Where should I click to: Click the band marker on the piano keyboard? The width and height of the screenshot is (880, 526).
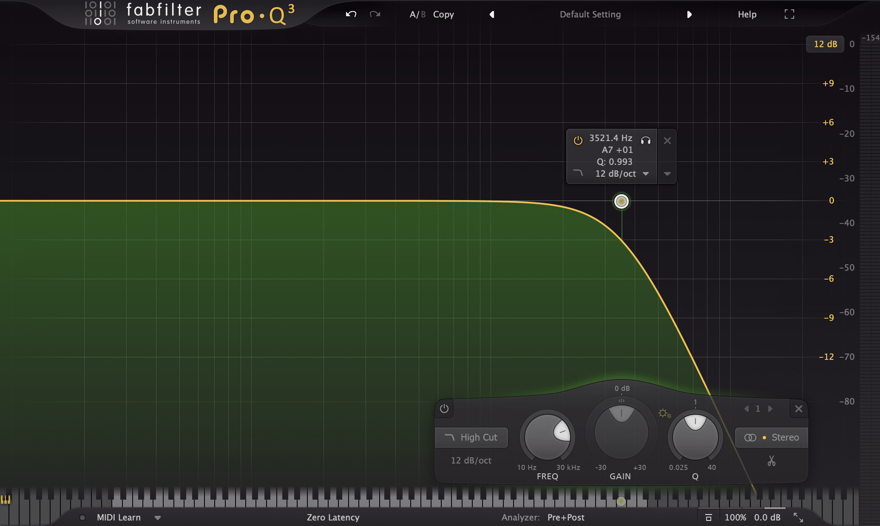tap(621, 501)
